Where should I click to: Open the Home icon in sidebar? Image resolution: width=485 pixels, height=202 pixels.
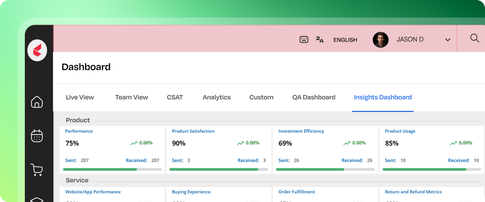(37, 102)
